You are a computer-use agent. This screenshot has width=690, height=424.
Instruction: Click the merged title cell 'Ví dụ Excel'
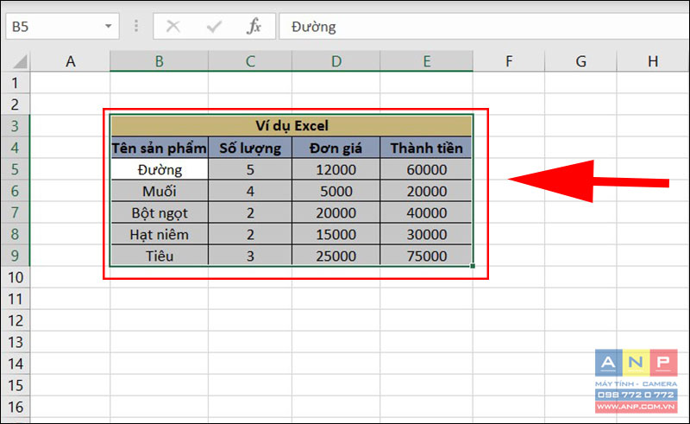(x=292, y=125)
